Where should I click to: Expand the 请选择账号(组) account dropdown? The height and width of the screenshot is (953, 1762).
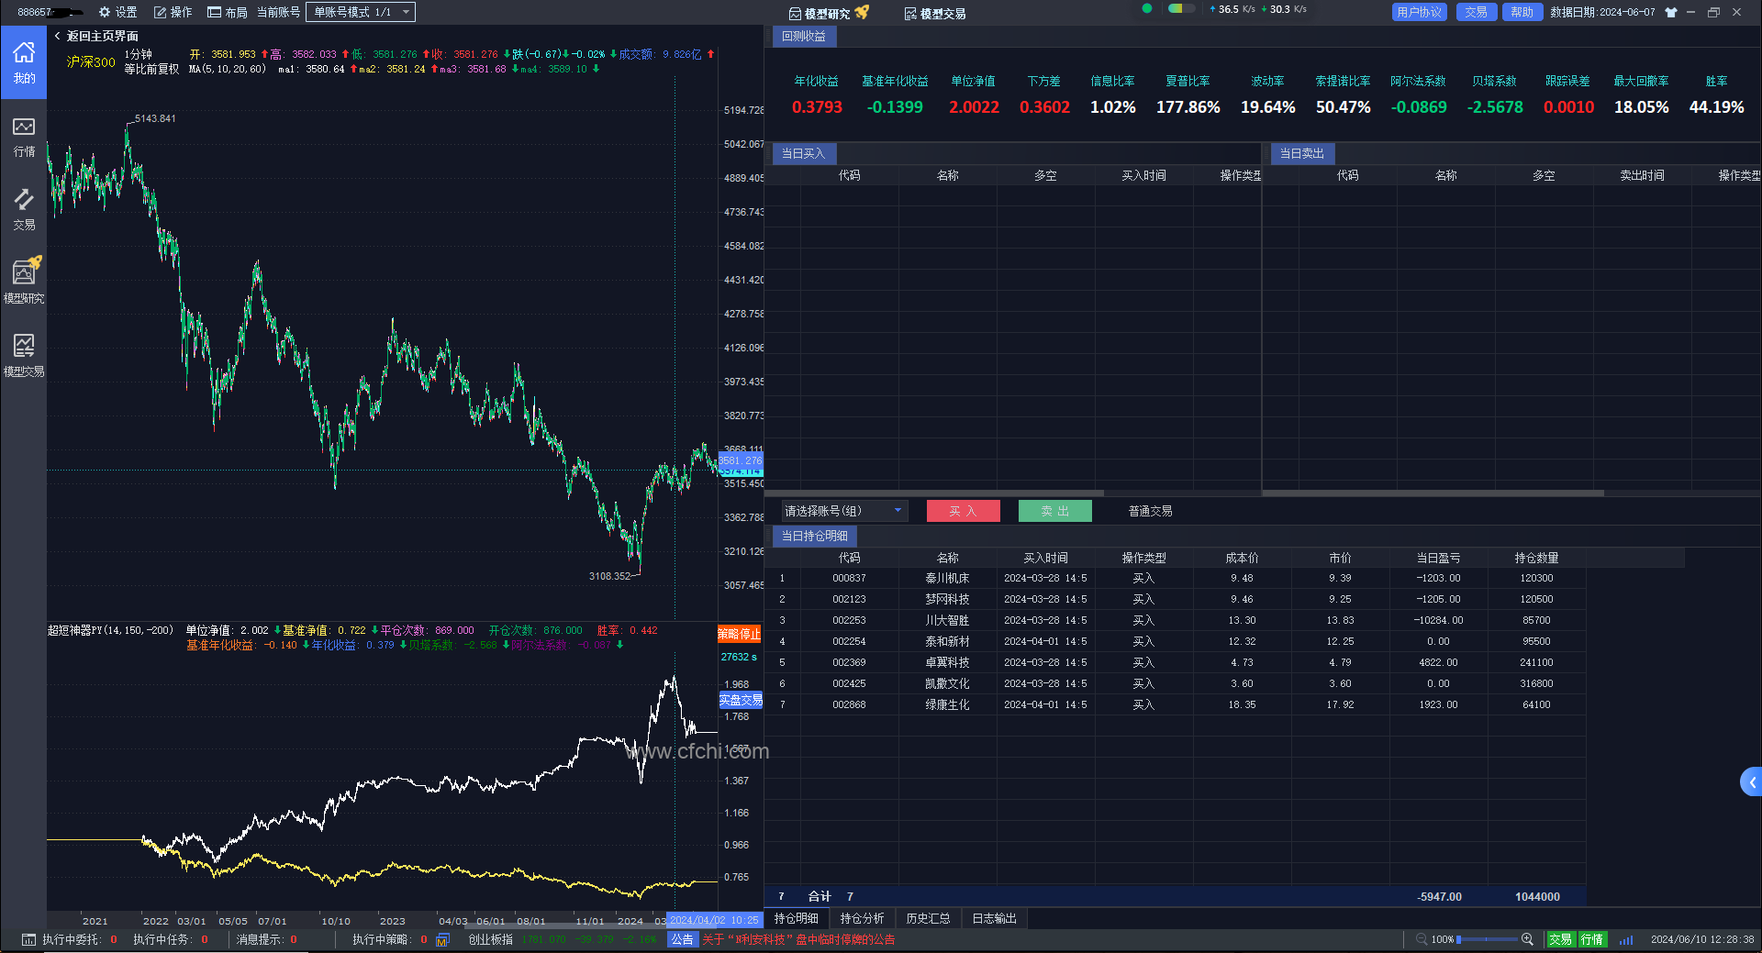point(844,511)
